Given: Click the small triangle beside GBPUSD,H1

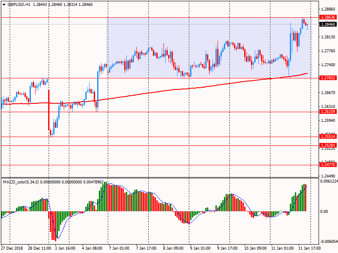Looking at the screenshot, I should [x=4, y=4].
